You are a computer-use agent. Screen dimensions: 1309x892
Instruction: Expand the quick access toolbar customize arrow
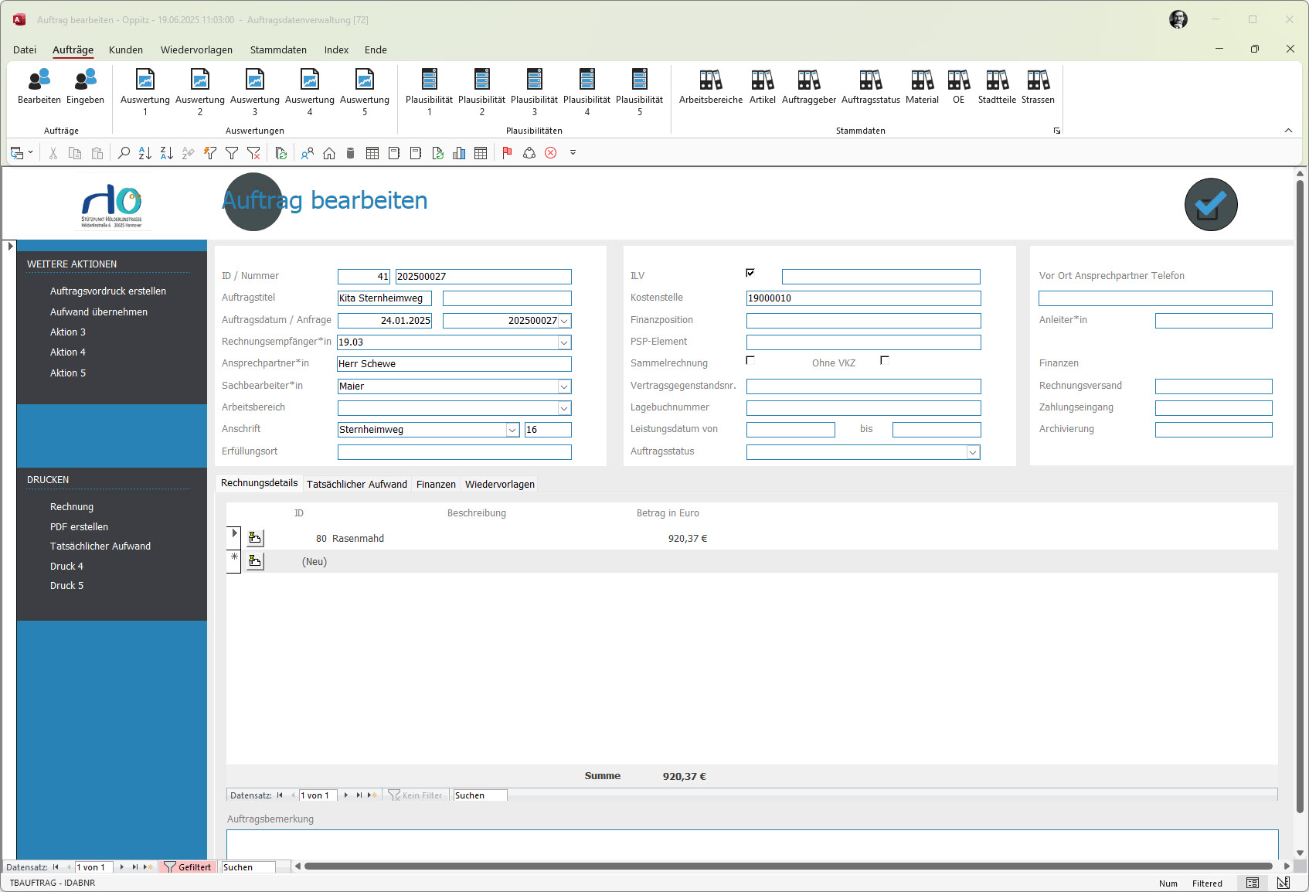coord(573,153)
